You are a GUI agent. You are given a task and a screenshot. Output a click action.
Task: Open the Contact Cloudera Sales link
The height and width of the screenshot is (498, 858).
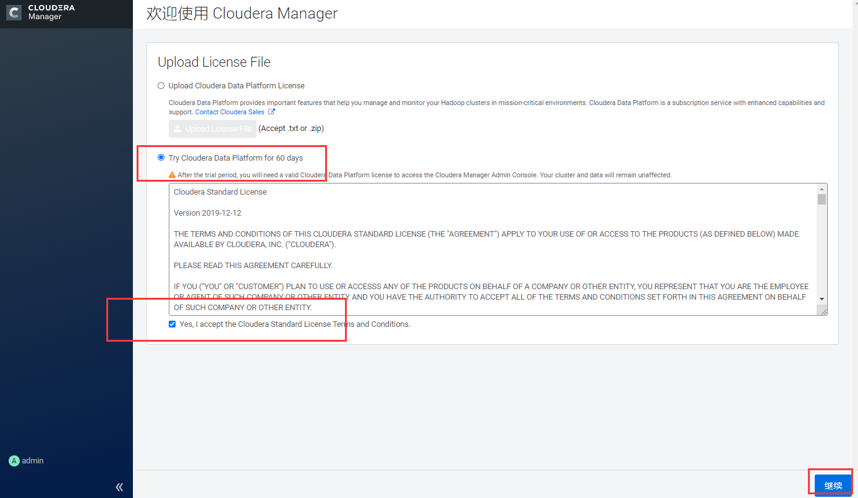tap(230, 112)
